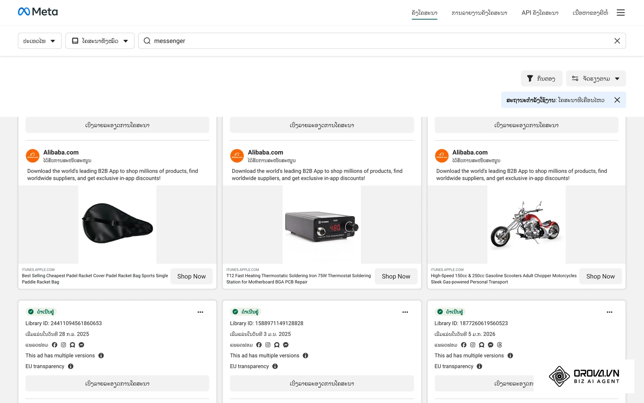Screen dimensions: 644x403
Task: Click the search magnifier icon
Action: click(x=147, y=41)
